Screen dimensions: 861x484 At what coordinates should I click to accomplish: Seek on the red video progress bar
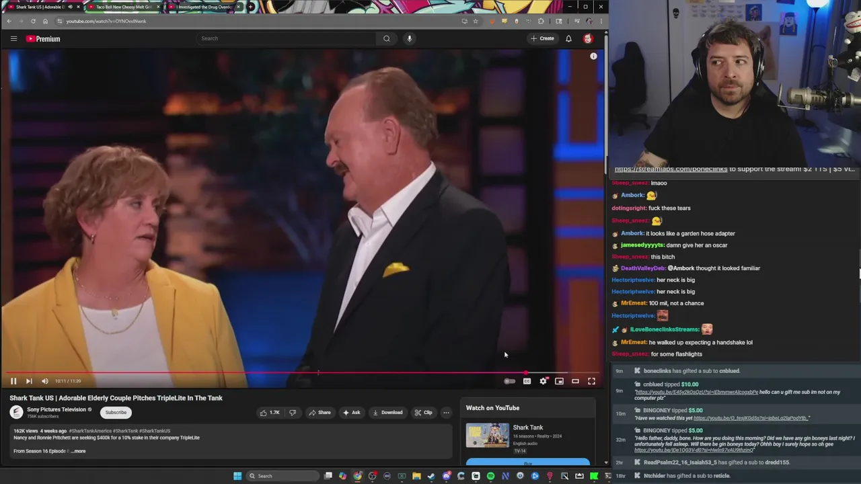pos(301,372)
